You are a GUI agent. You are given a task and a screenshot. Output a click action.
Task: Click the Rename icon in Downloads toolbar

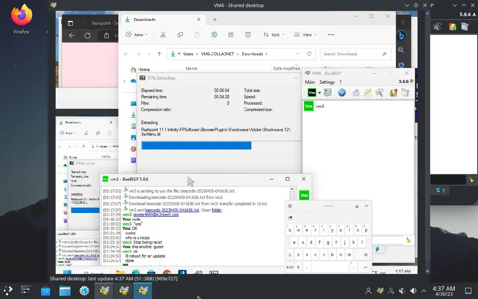click(214, 34)
